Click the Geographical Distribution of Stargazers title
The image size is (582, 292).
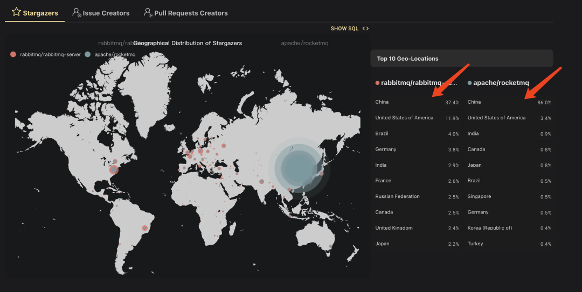[x=188, y=44]
